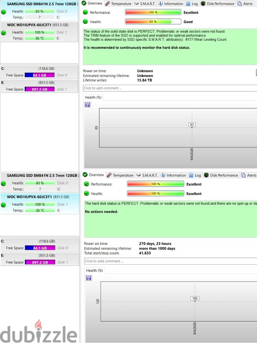Click the C: (118.6 GB) partition row in the top screenshot

[39, 72]
